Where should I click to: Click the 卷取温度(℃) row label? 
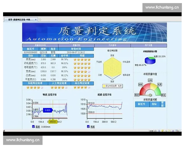pyautogui.click(x=31, y=68)
